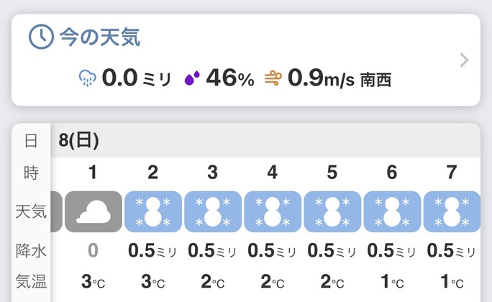Image resolution: width=492 pixels, height=302 pixels.
Task: Click the purple humidity droplet icon
Action: point(192,78)
